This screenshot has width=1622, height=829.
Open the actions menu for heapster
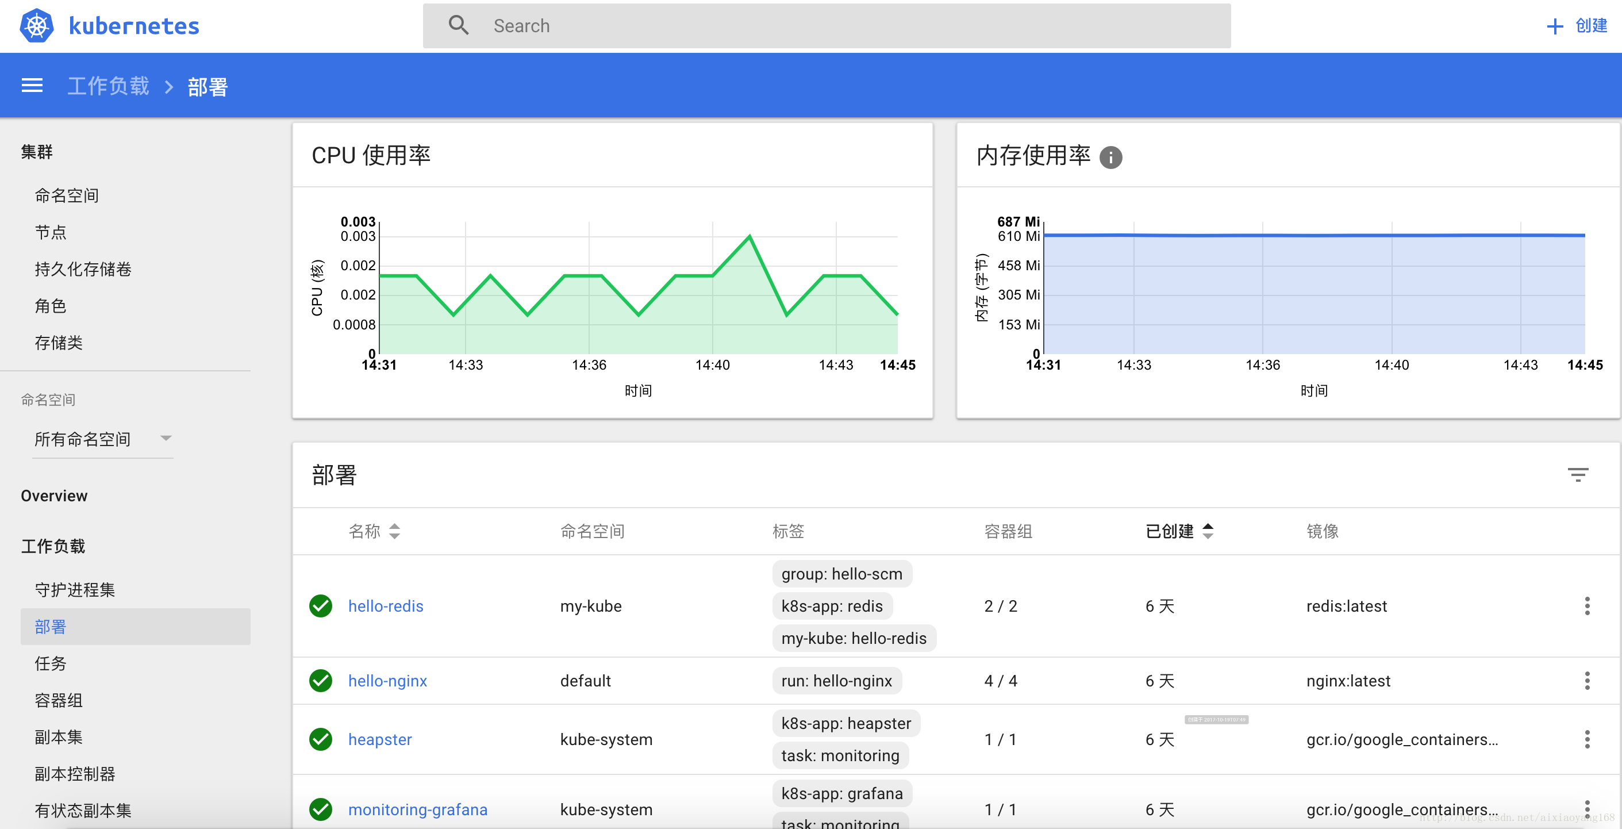click(x=1587, y=739)
